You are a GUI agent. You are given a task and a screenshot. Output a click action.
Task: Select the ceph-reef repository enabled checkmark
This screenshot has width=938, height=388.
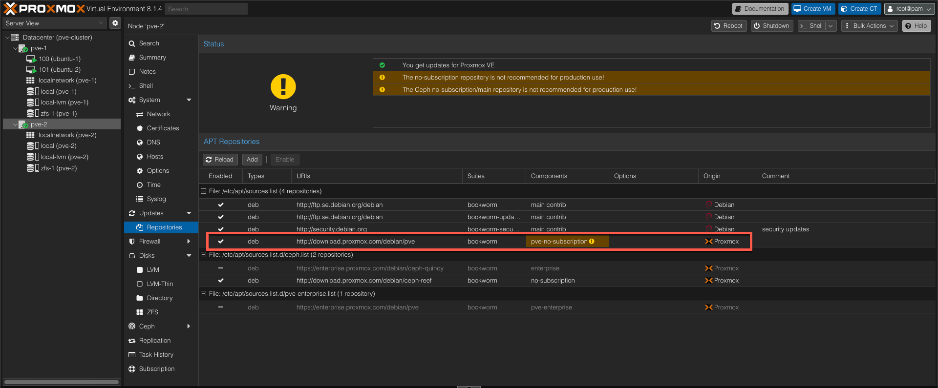(221, 281)
